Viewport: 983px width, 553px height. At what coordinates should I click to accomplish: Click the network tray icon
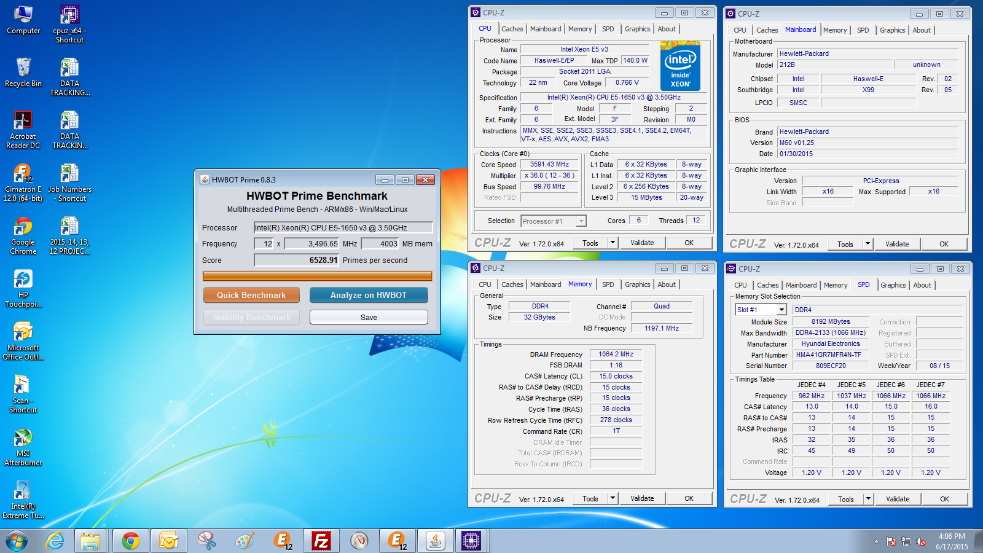(x=906, y=541)
